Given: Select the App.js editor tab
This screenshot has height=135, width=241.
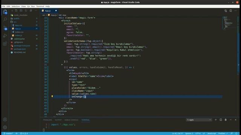Looking at the screenshot, I should (x=49, y=11).
